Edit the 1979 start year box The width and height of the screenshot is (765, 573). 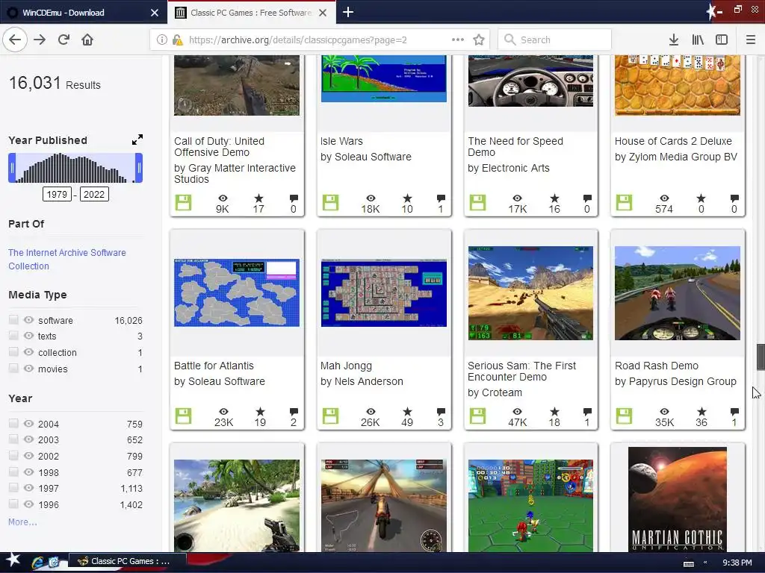click(x=57, y=195)
